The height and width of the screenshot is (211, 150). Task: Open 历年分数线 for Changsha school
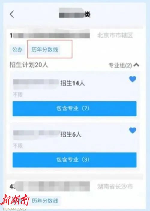(x=45, y=201)
